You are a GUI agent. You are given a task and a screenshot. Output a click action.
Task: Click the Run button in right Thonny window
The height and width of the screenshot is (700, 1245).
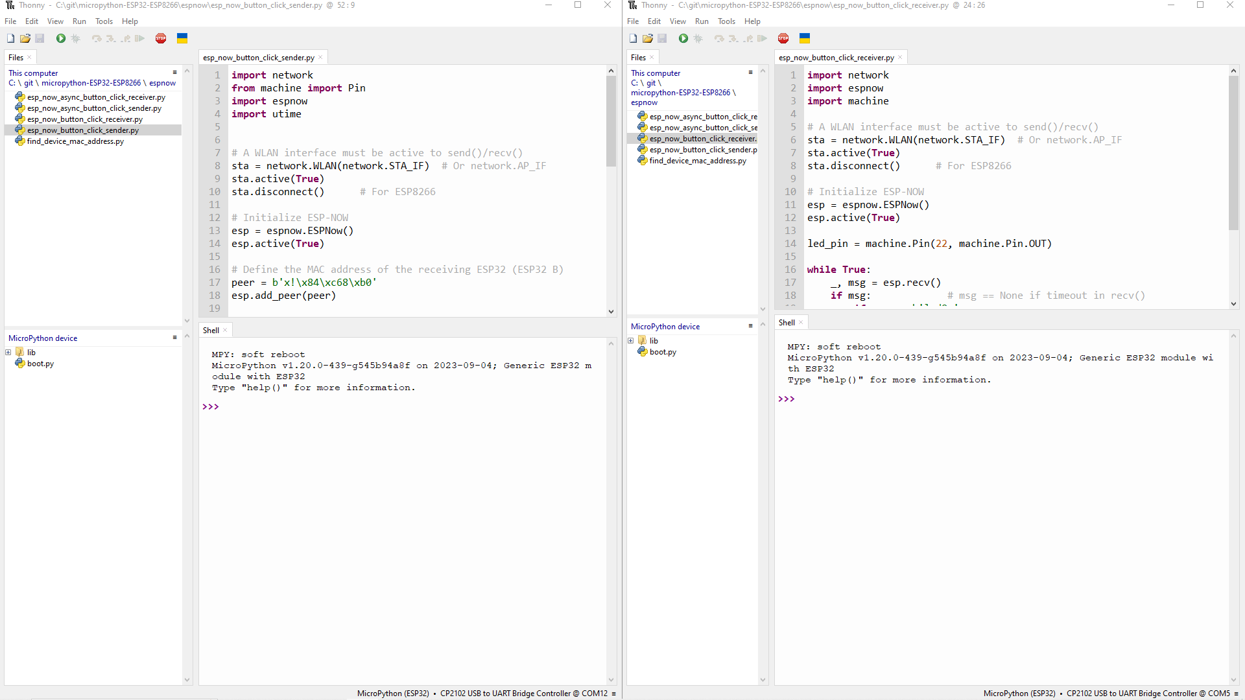683,38
